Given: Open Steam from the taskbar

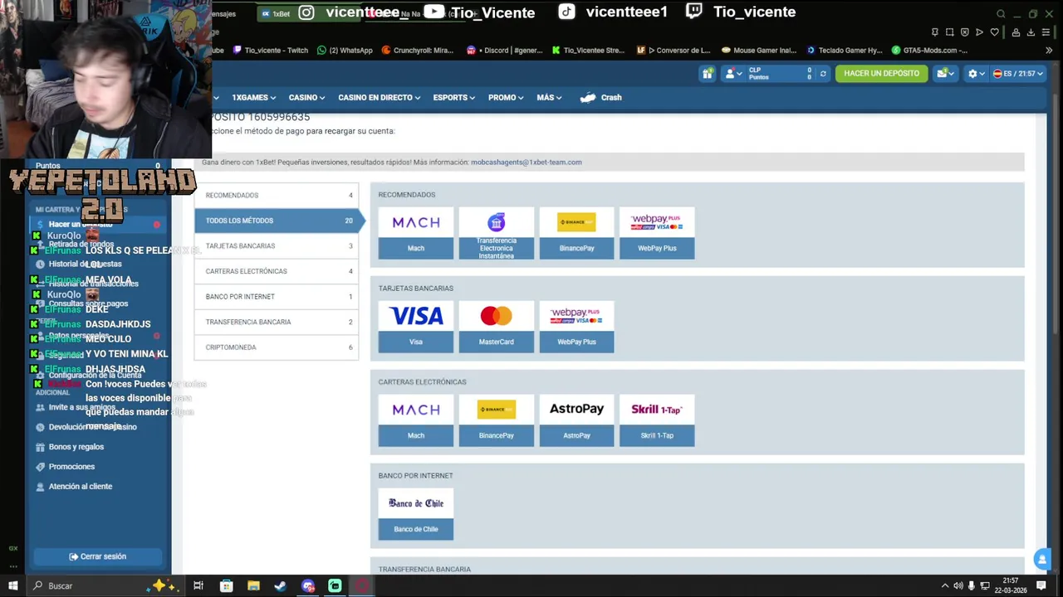Looking at the screenshot, I should coord(281,586).
